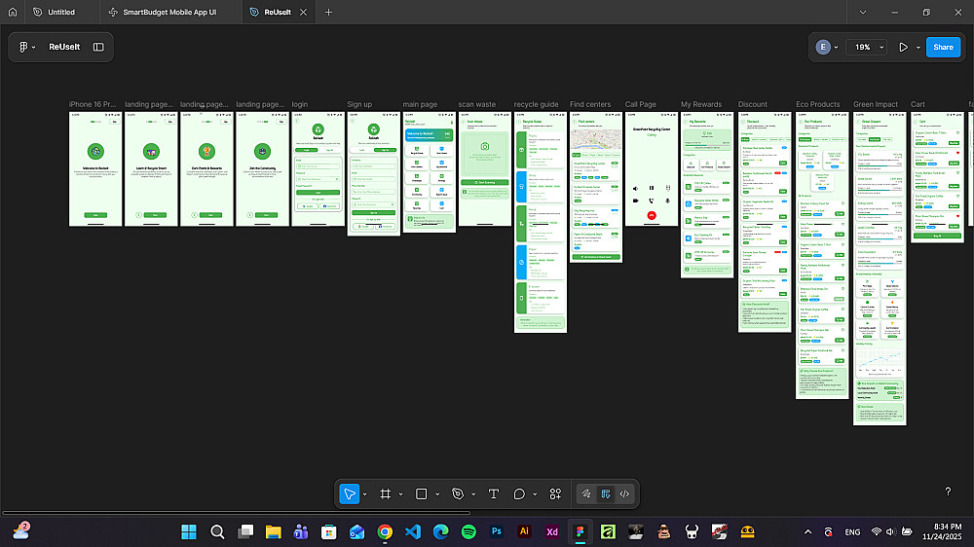Select the Rectangle shape tool

(x=421, y=493)
